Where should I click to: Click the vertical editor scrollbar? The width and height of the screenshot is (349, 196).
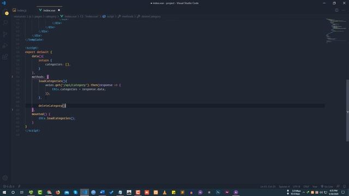(x=347, y=110)
